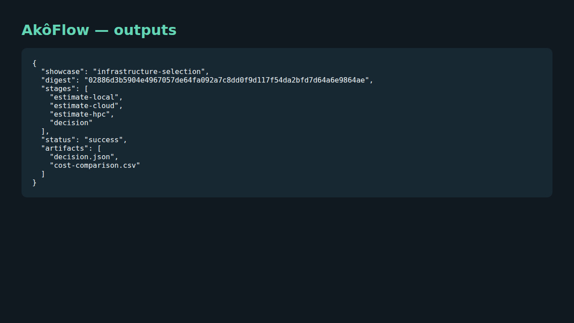Click the digest hash string

(x=227, y=80)
